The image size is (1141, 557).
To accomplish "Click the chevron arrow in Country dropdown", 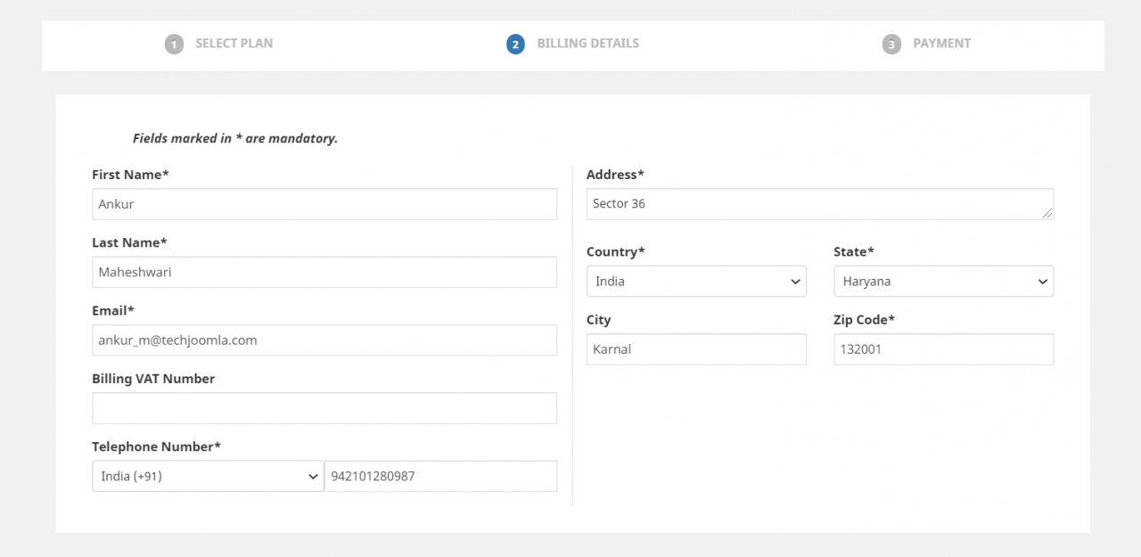I will click(795, 282).
